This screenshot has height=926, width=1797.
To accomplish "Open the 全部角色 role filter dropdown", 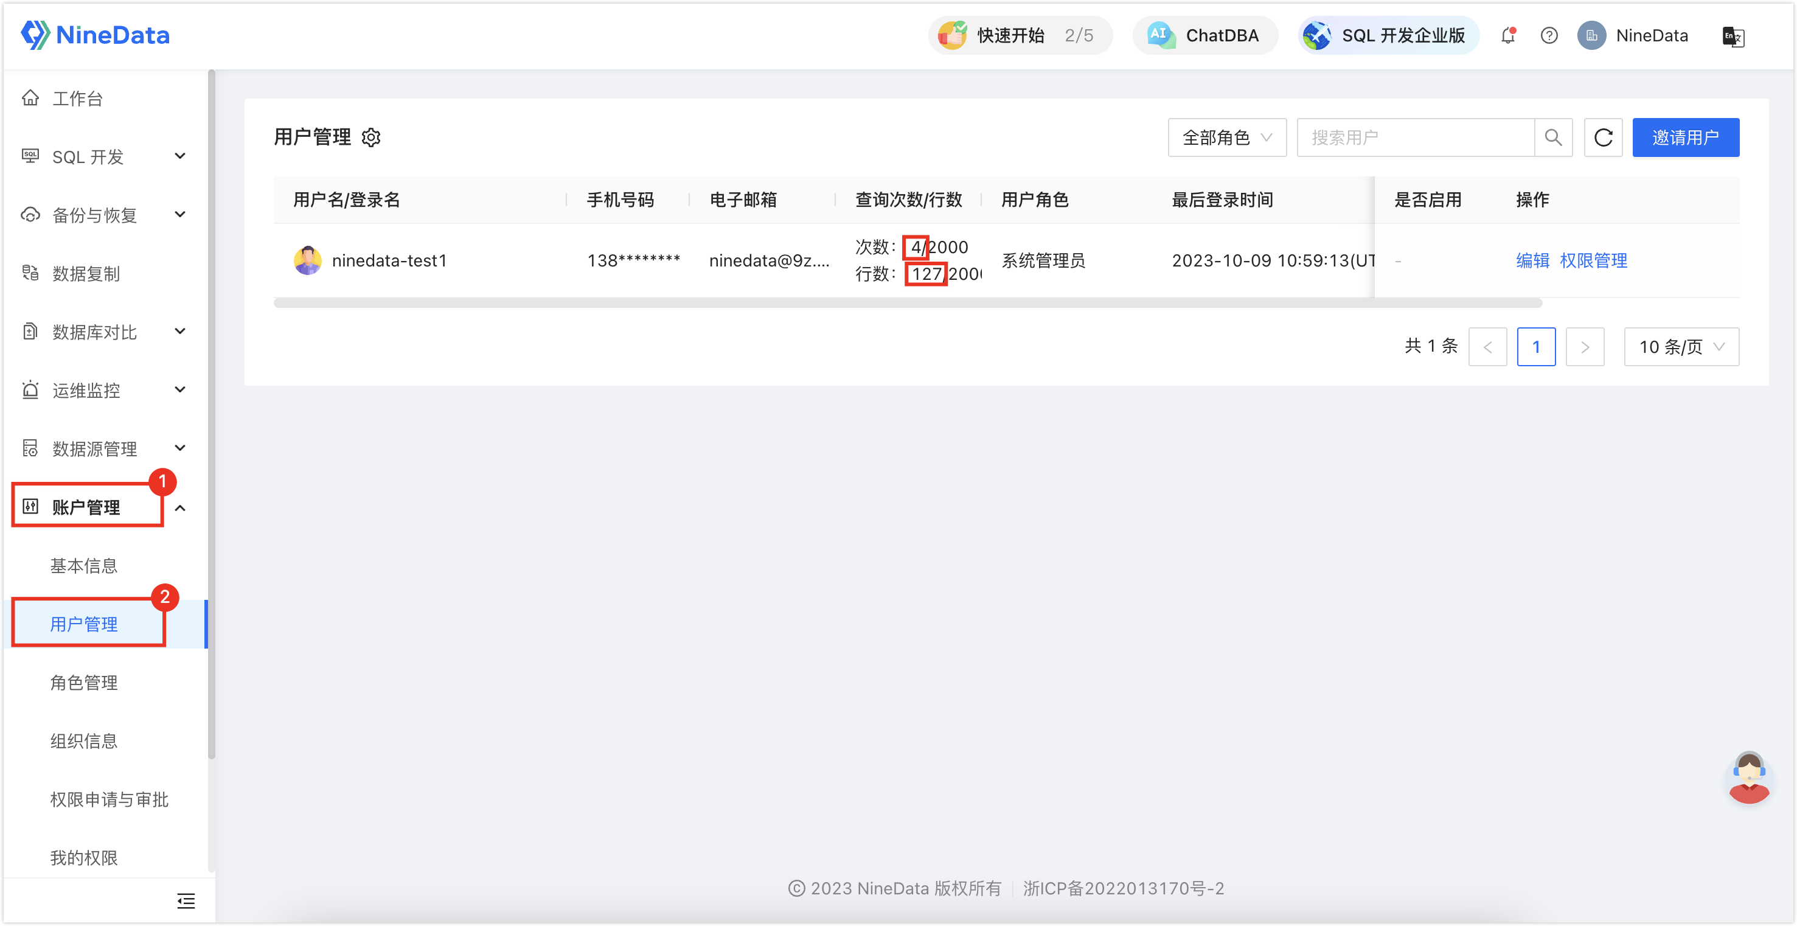I will [x=1226, y=138].
